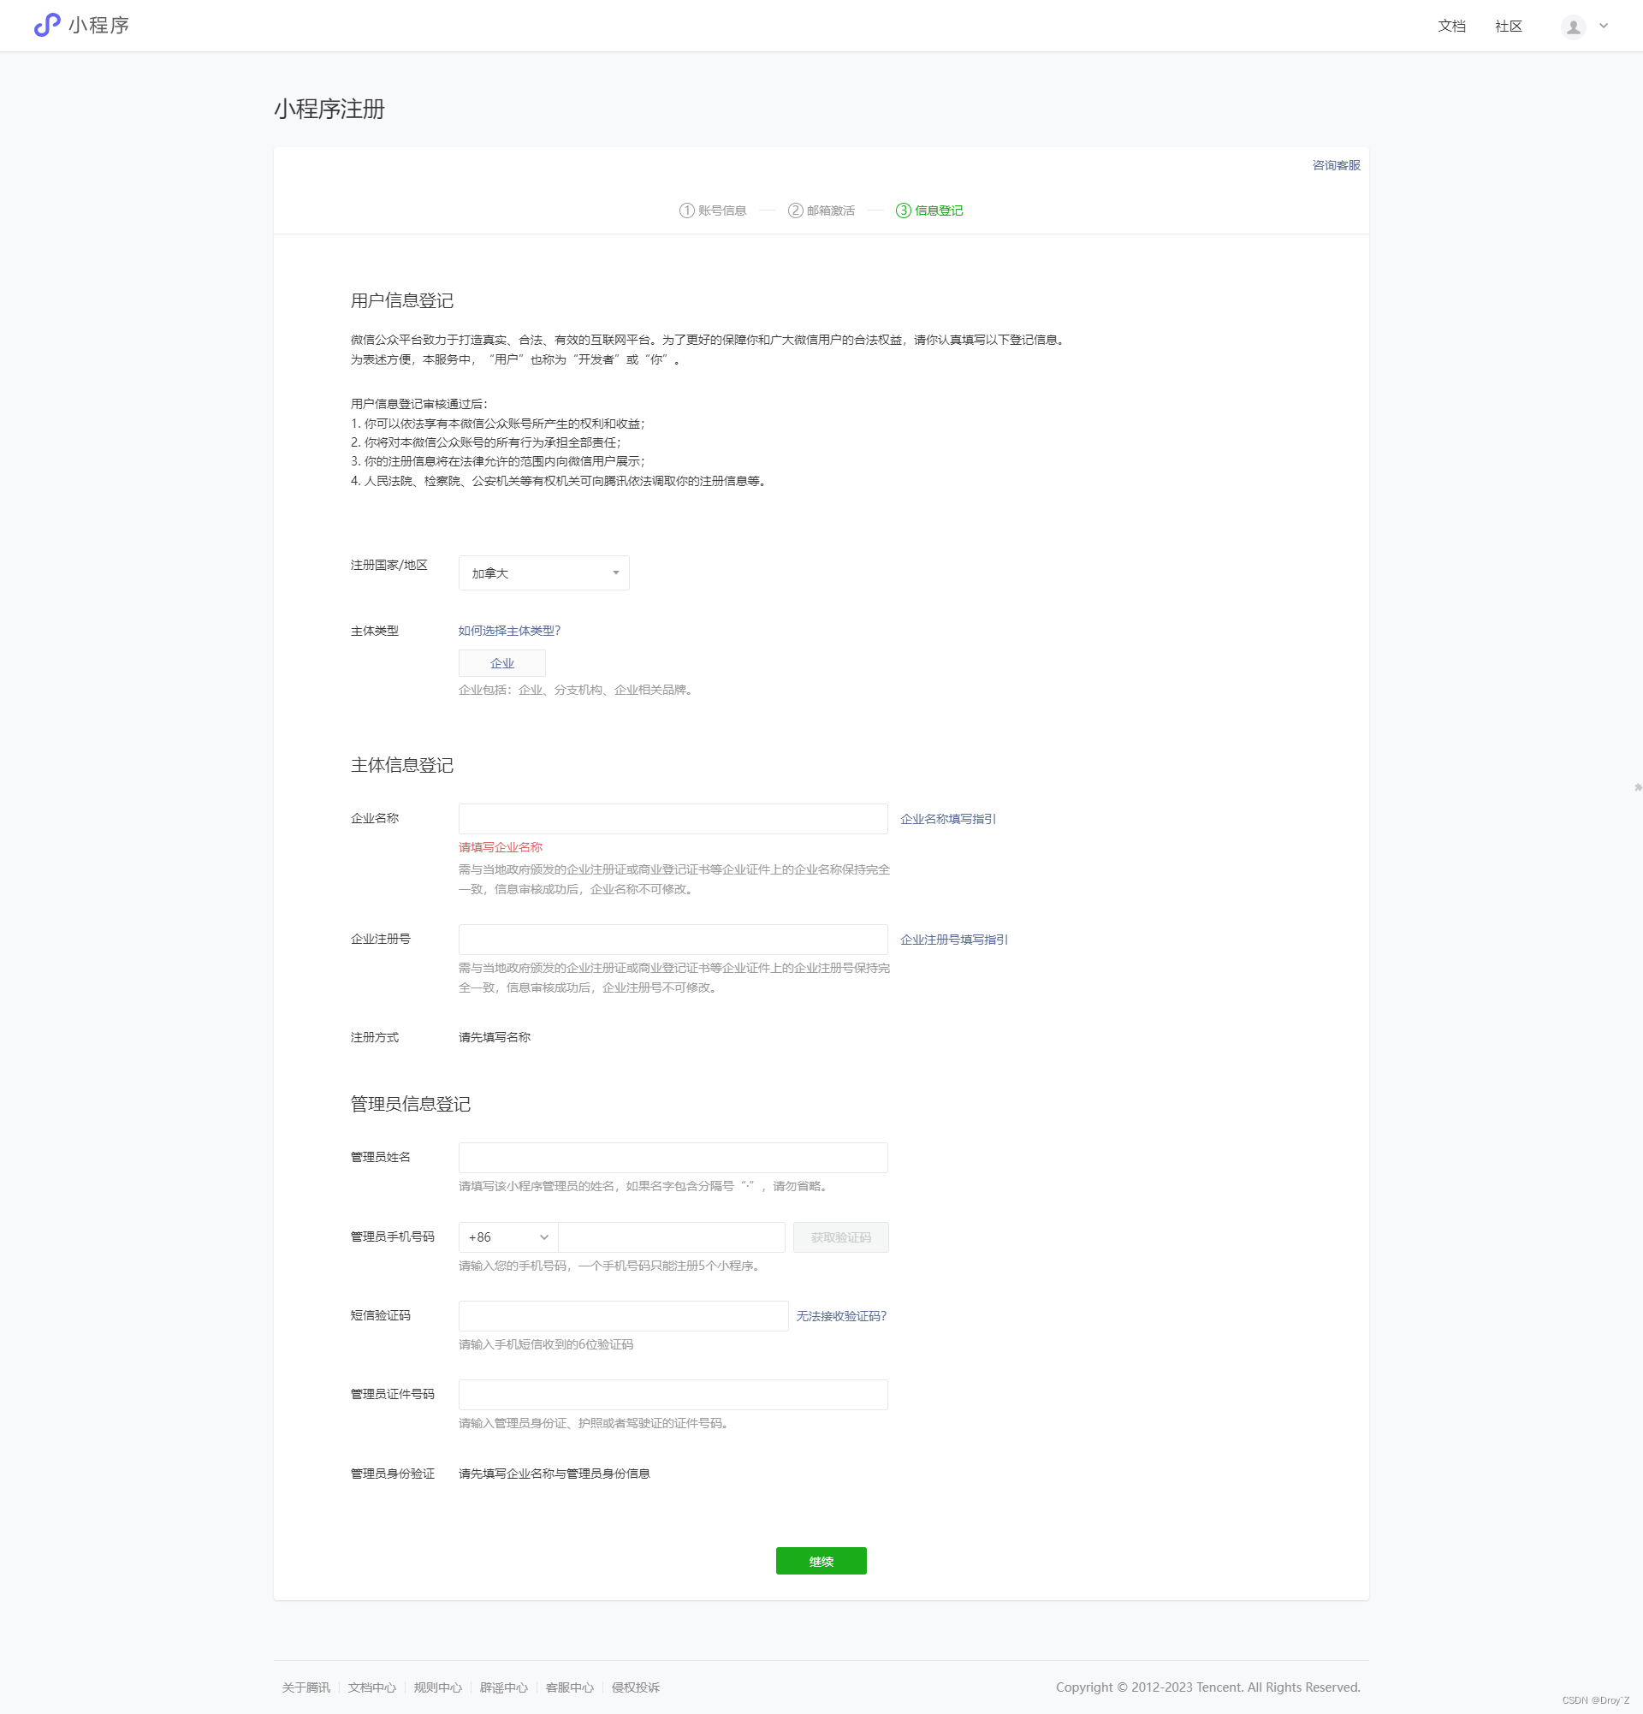Click 如何选择主体类型? help link

click(x=509, y=631)
